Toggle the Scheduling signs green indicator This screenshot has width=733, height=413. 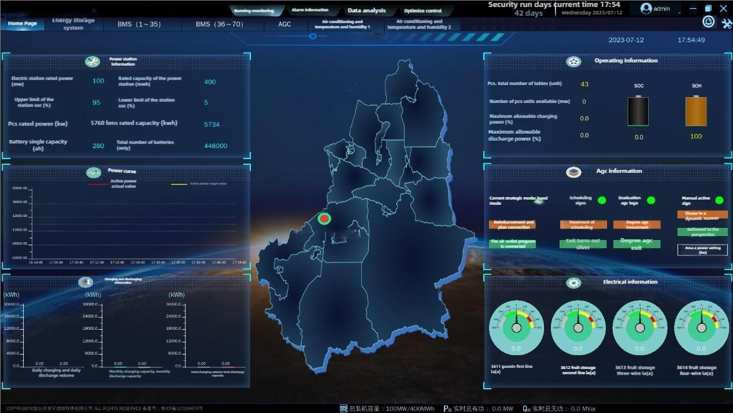coord(602,201)
